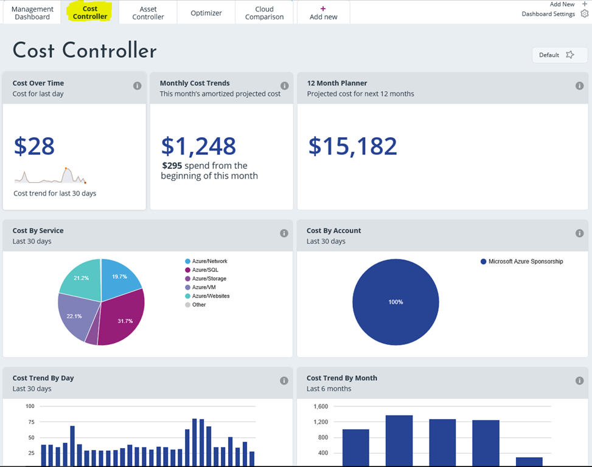Open info for Cost By Service card
This screenshot has width=592, height=467.
pyautogui.click(x=284, y=233)
